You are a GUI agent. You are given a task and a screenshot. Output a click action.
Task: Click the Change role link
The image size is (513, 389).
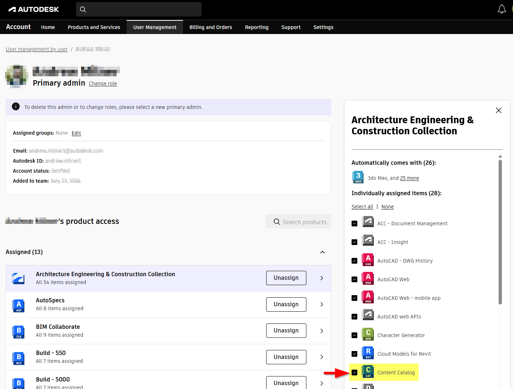click(103, 83)
